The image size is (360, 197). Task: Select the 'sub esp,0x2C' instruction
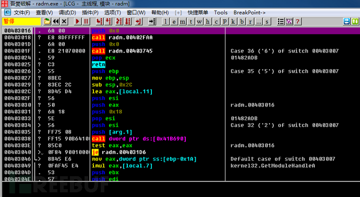coord(112,85)
